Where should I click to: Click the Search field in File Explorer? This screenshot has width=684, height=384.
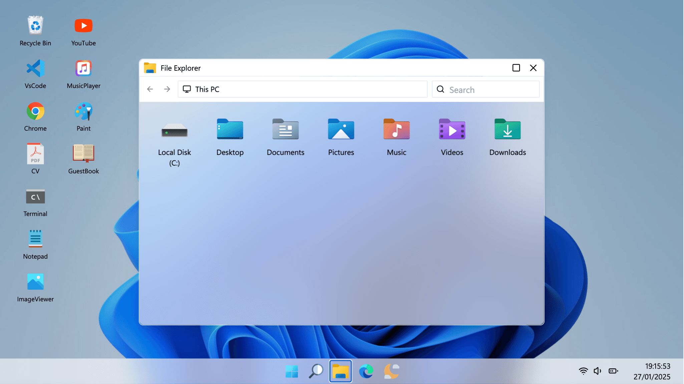click(485, 89)
